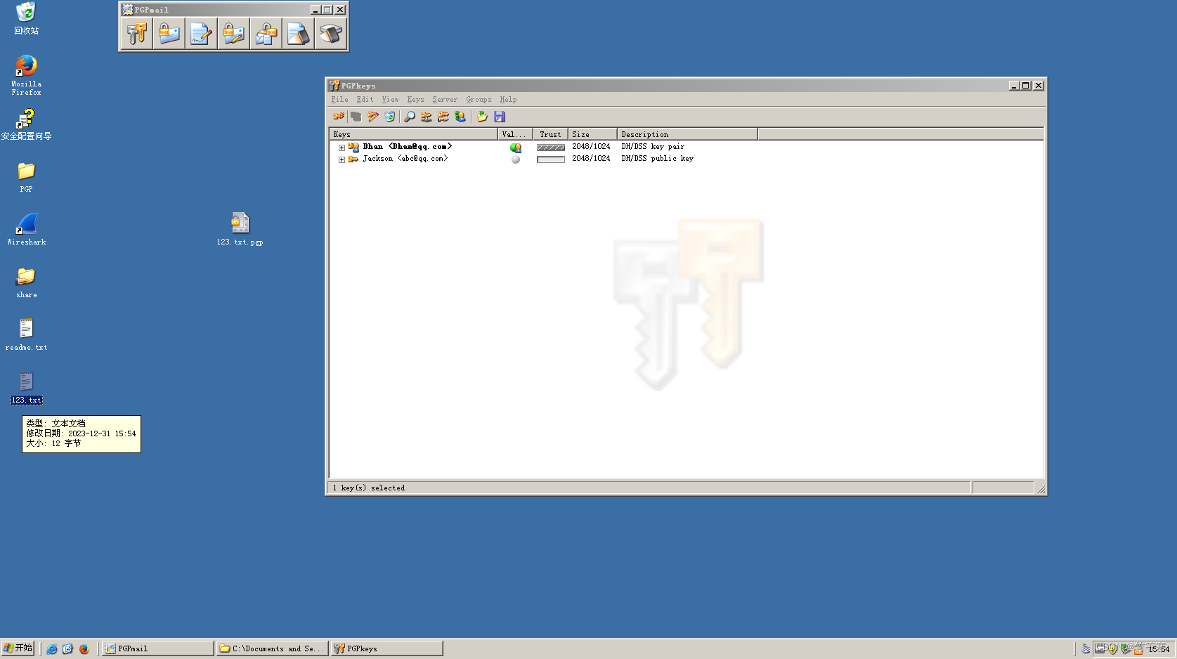Image resolution: width=1177 pixels, height=659 pixels.
Task: Click the Delete key recycle bin icon
Action: 390,117
